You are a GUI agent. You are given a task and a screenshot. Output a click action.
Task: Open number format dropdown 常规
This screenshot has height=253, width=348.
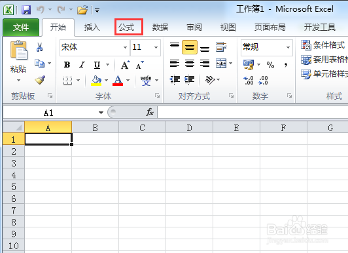point(288,47)
